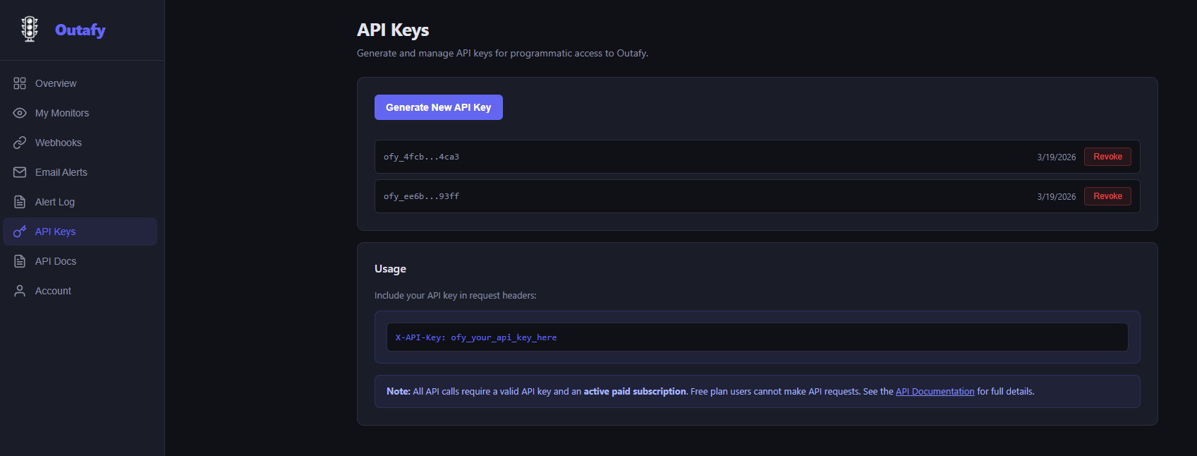Click the Account person icon
Screen dimensions: 1197x456
20,291
